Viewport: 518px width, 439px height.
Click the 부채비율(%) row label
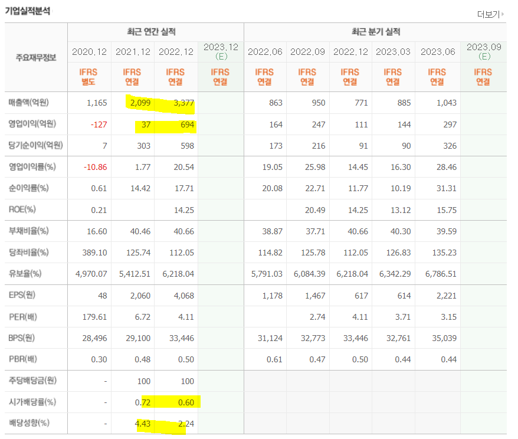point(29,231)
